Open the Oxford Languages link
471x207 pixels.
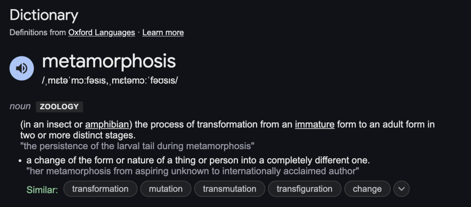tap(102, 33)
